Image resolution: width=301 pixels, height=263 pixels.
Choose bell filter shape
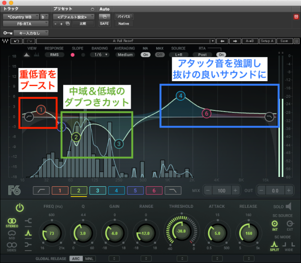click(x=28, y=233)
